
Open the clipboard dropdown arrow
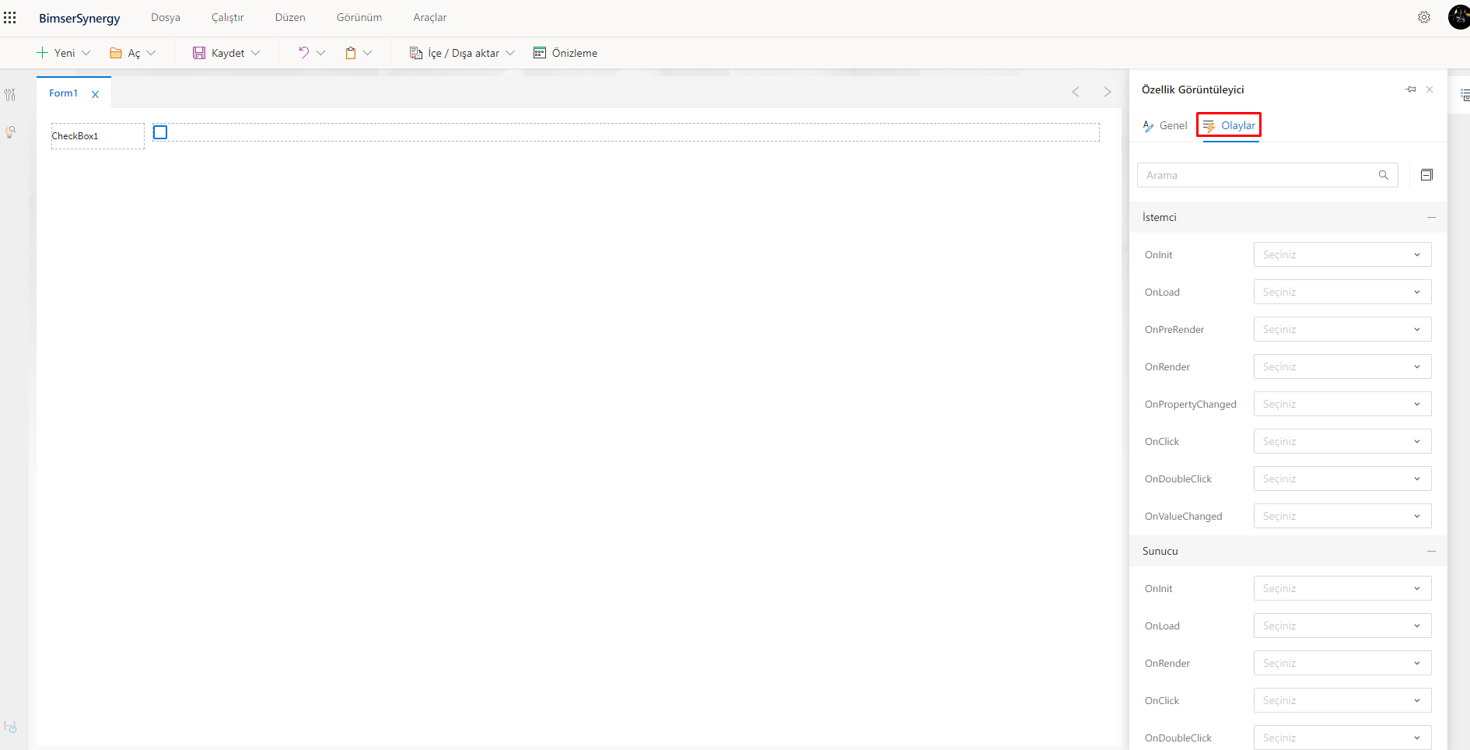368,53
